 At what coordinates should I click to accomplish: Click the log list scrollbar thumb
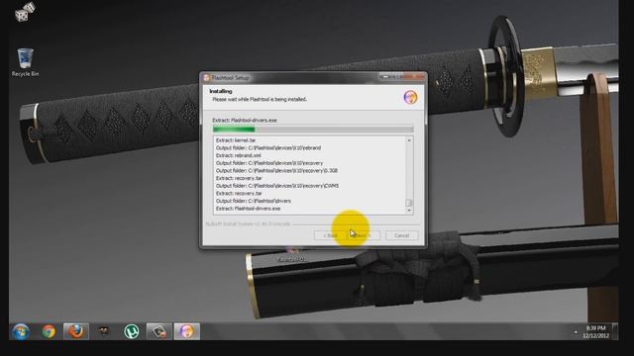[x=409, y=203]
